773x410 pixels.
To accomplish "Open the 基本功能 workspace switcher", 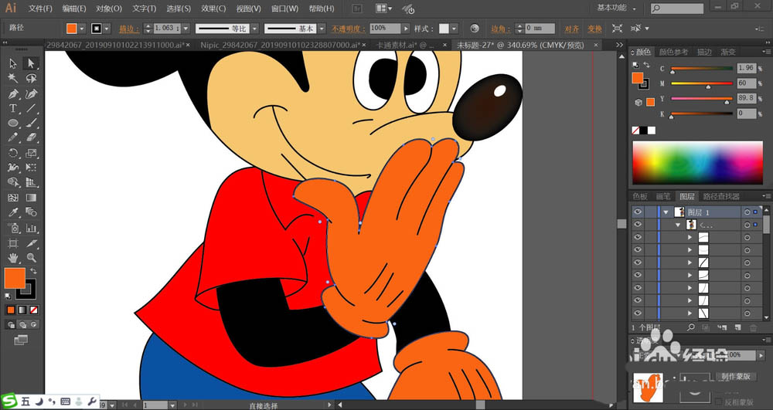I will tap(616, 8).
